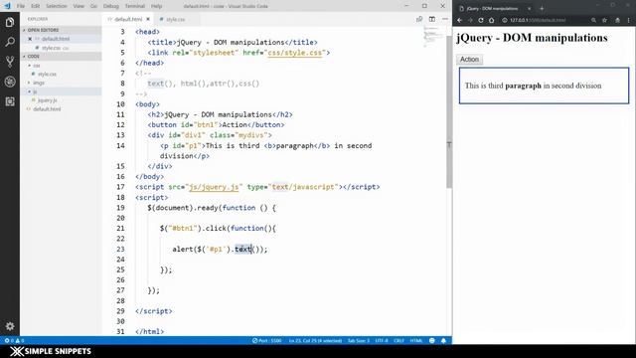Select the jQuery - DOM manipulations browser tab
Viewport: 636px width, 358px height.
click(492, 8)
